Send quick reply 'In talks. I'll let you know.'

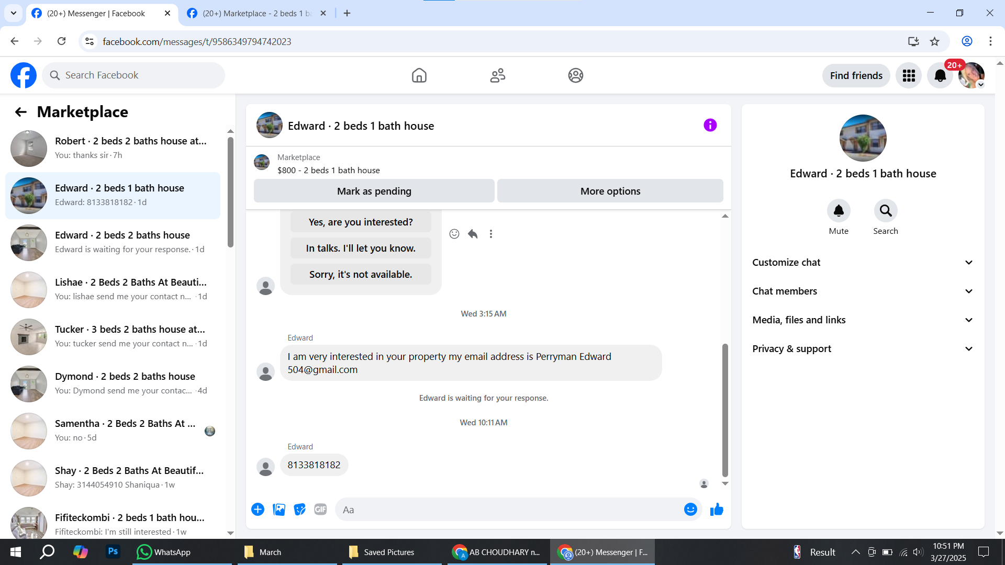pyautogui.click(x=361, y=248)
